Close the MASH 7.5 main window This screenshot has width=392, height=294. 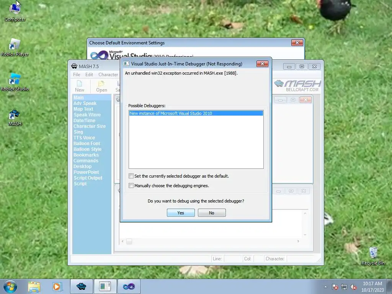tap(314, 67)
